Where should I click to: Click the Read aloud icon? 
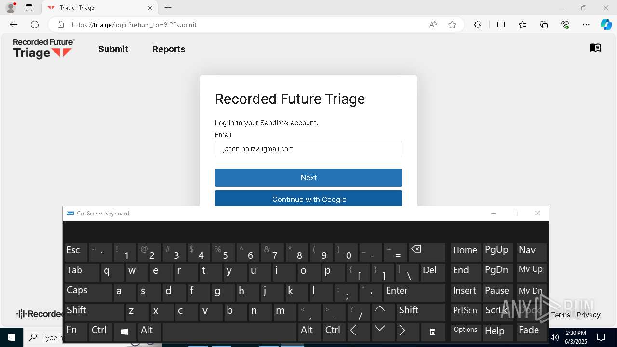[433, 25]
